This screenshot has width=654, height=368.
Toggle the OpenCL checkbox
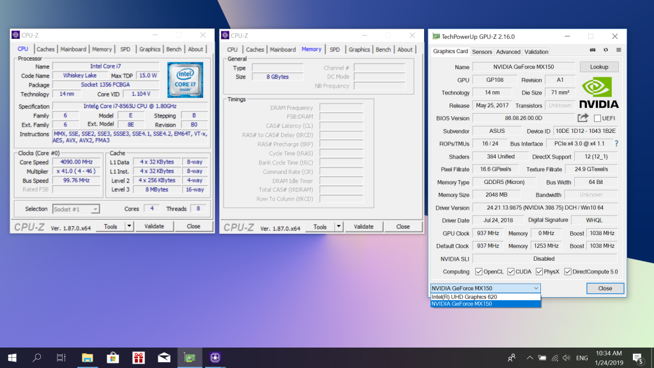coord(478,272)
